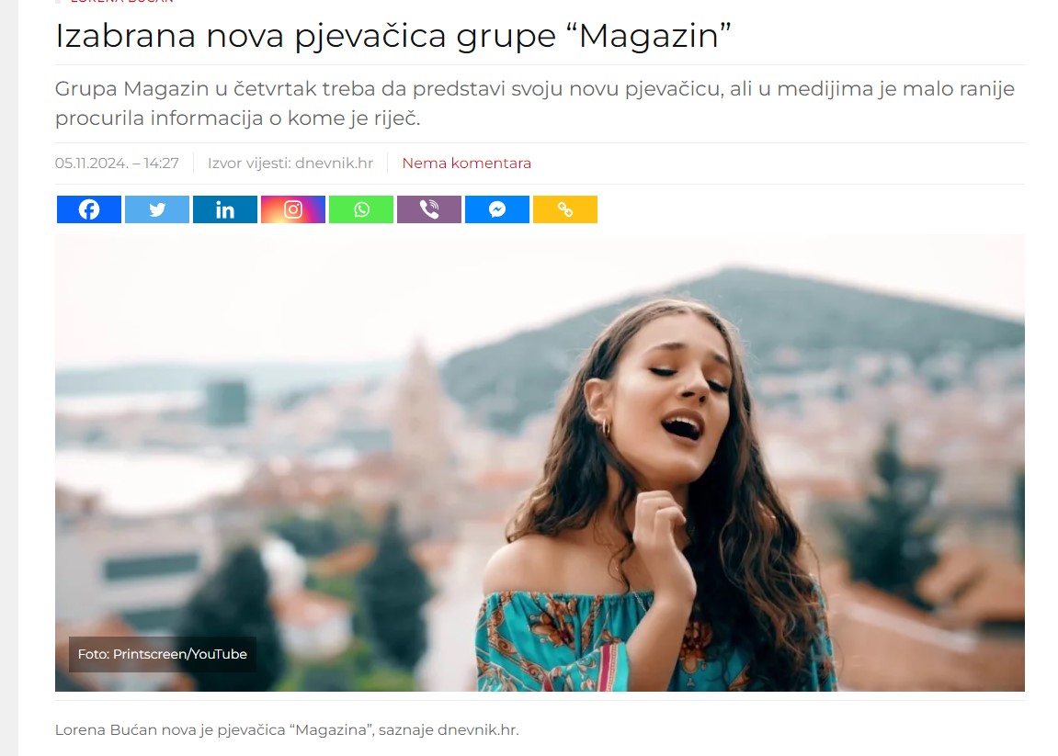Open the Nema komentara comments link
Viewport: 1058px width, 756px height.
tap(466, 164)
